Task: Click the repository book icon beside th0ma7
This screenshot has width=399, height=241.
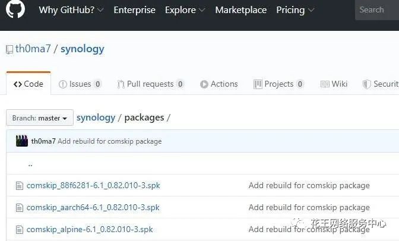Action: (9, 49)
